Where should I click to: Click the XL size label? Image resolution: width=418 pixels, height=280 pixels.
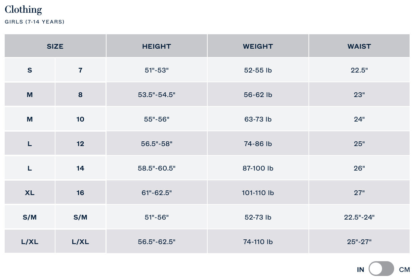click(30, 193)
